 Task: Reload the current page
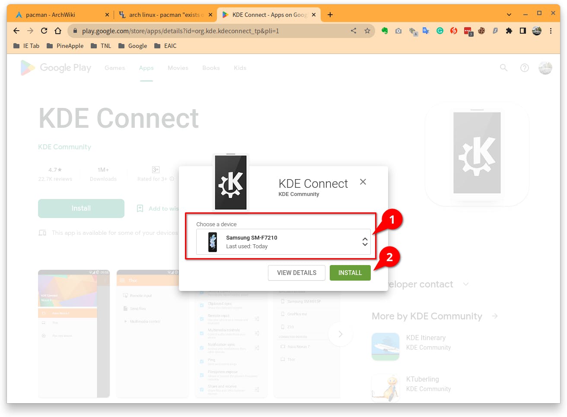click(x=44, y=31)
